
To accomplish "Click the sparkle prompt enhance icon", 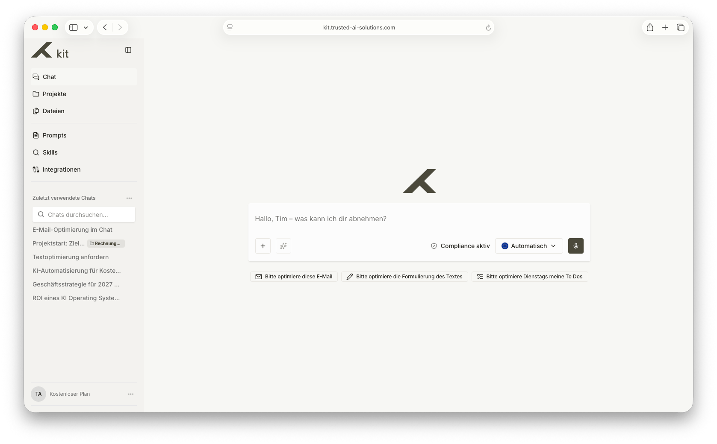I will click(283, 246).
